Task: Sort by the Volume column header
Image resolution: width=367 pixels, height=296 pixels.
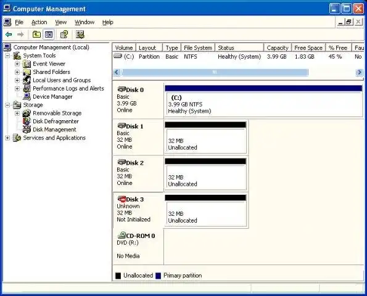Action: [x=124, y=47]
